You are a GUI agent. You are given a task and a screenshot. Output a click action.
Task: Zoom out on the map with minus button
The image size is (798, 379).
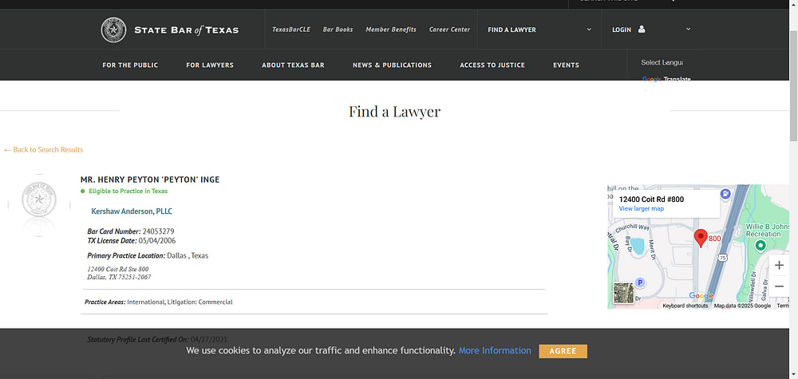tap(779, 286)
